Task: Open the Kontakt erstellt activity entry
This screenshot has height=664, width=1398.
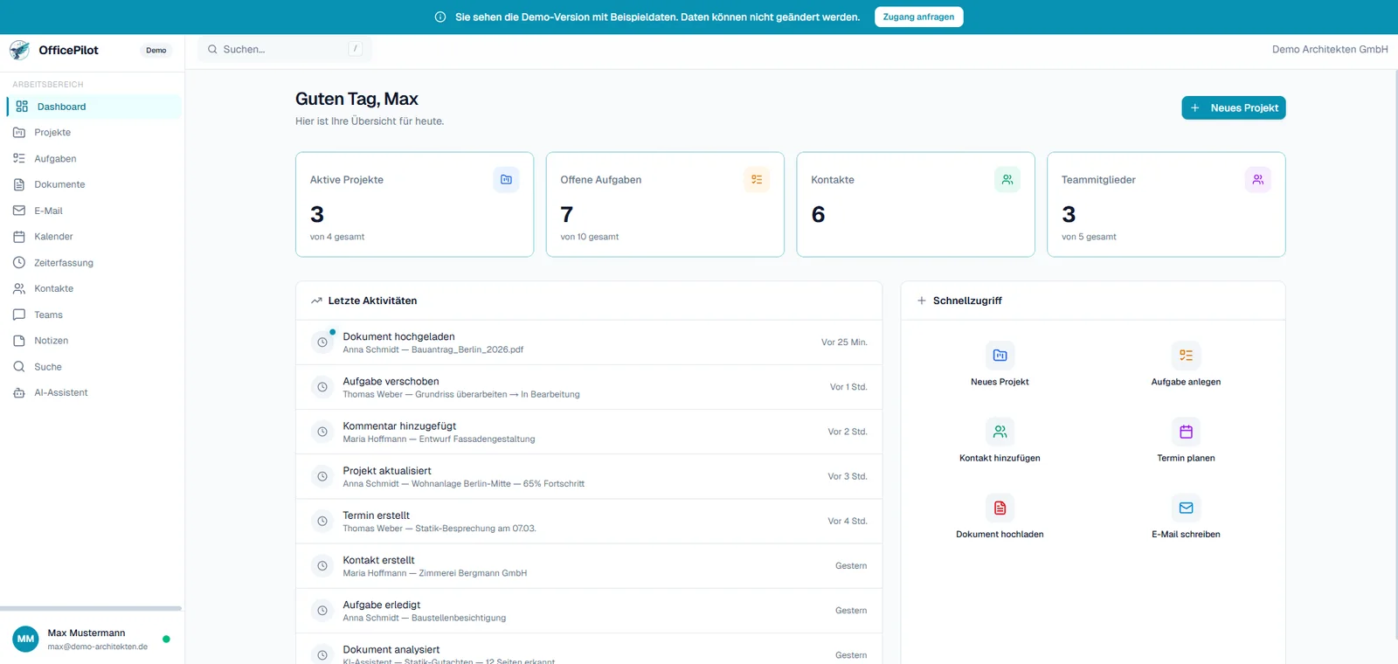Action: [x=589, y=566]
